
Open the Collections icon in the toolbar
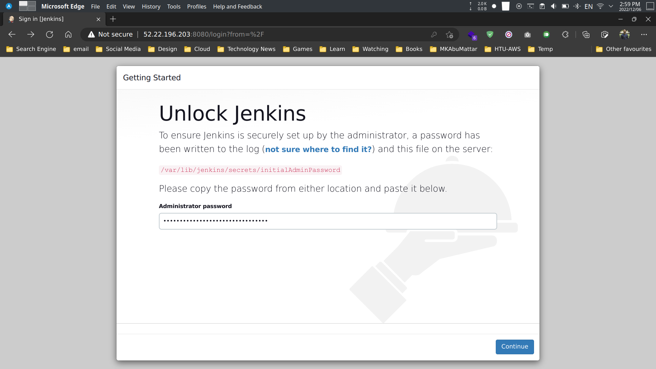[x=586, y=35]
